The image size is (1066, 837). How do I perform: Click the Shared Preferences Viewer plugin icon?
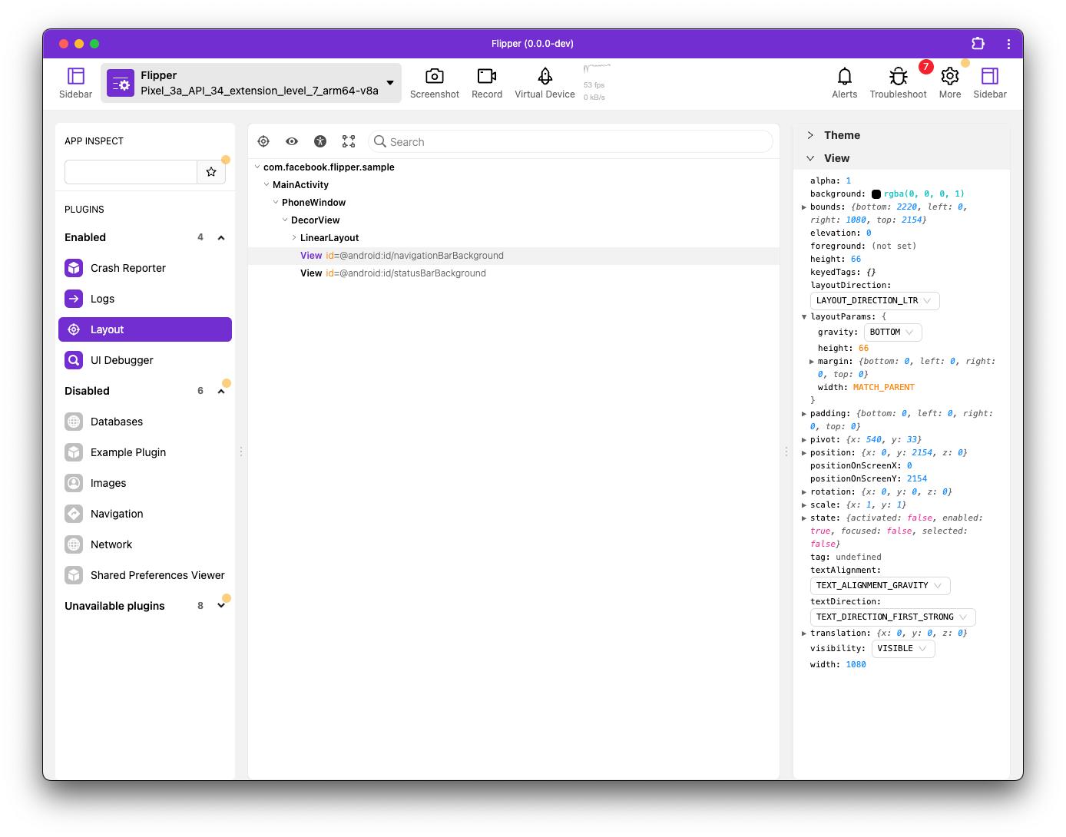pos(74,575)
